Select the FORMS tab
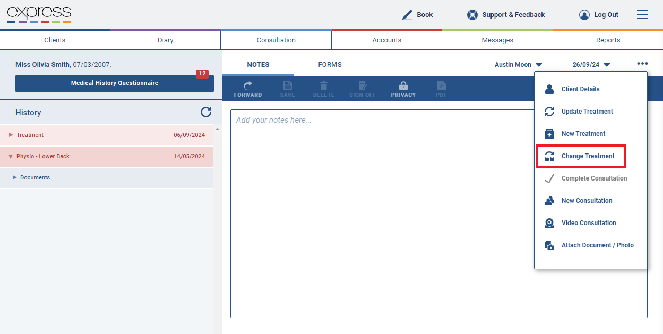This screenshot has height=334, width=663. pos(330,65)
